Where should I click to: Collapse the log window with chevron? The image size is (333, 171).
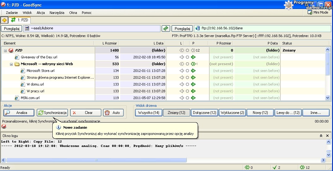click(321, 136)
